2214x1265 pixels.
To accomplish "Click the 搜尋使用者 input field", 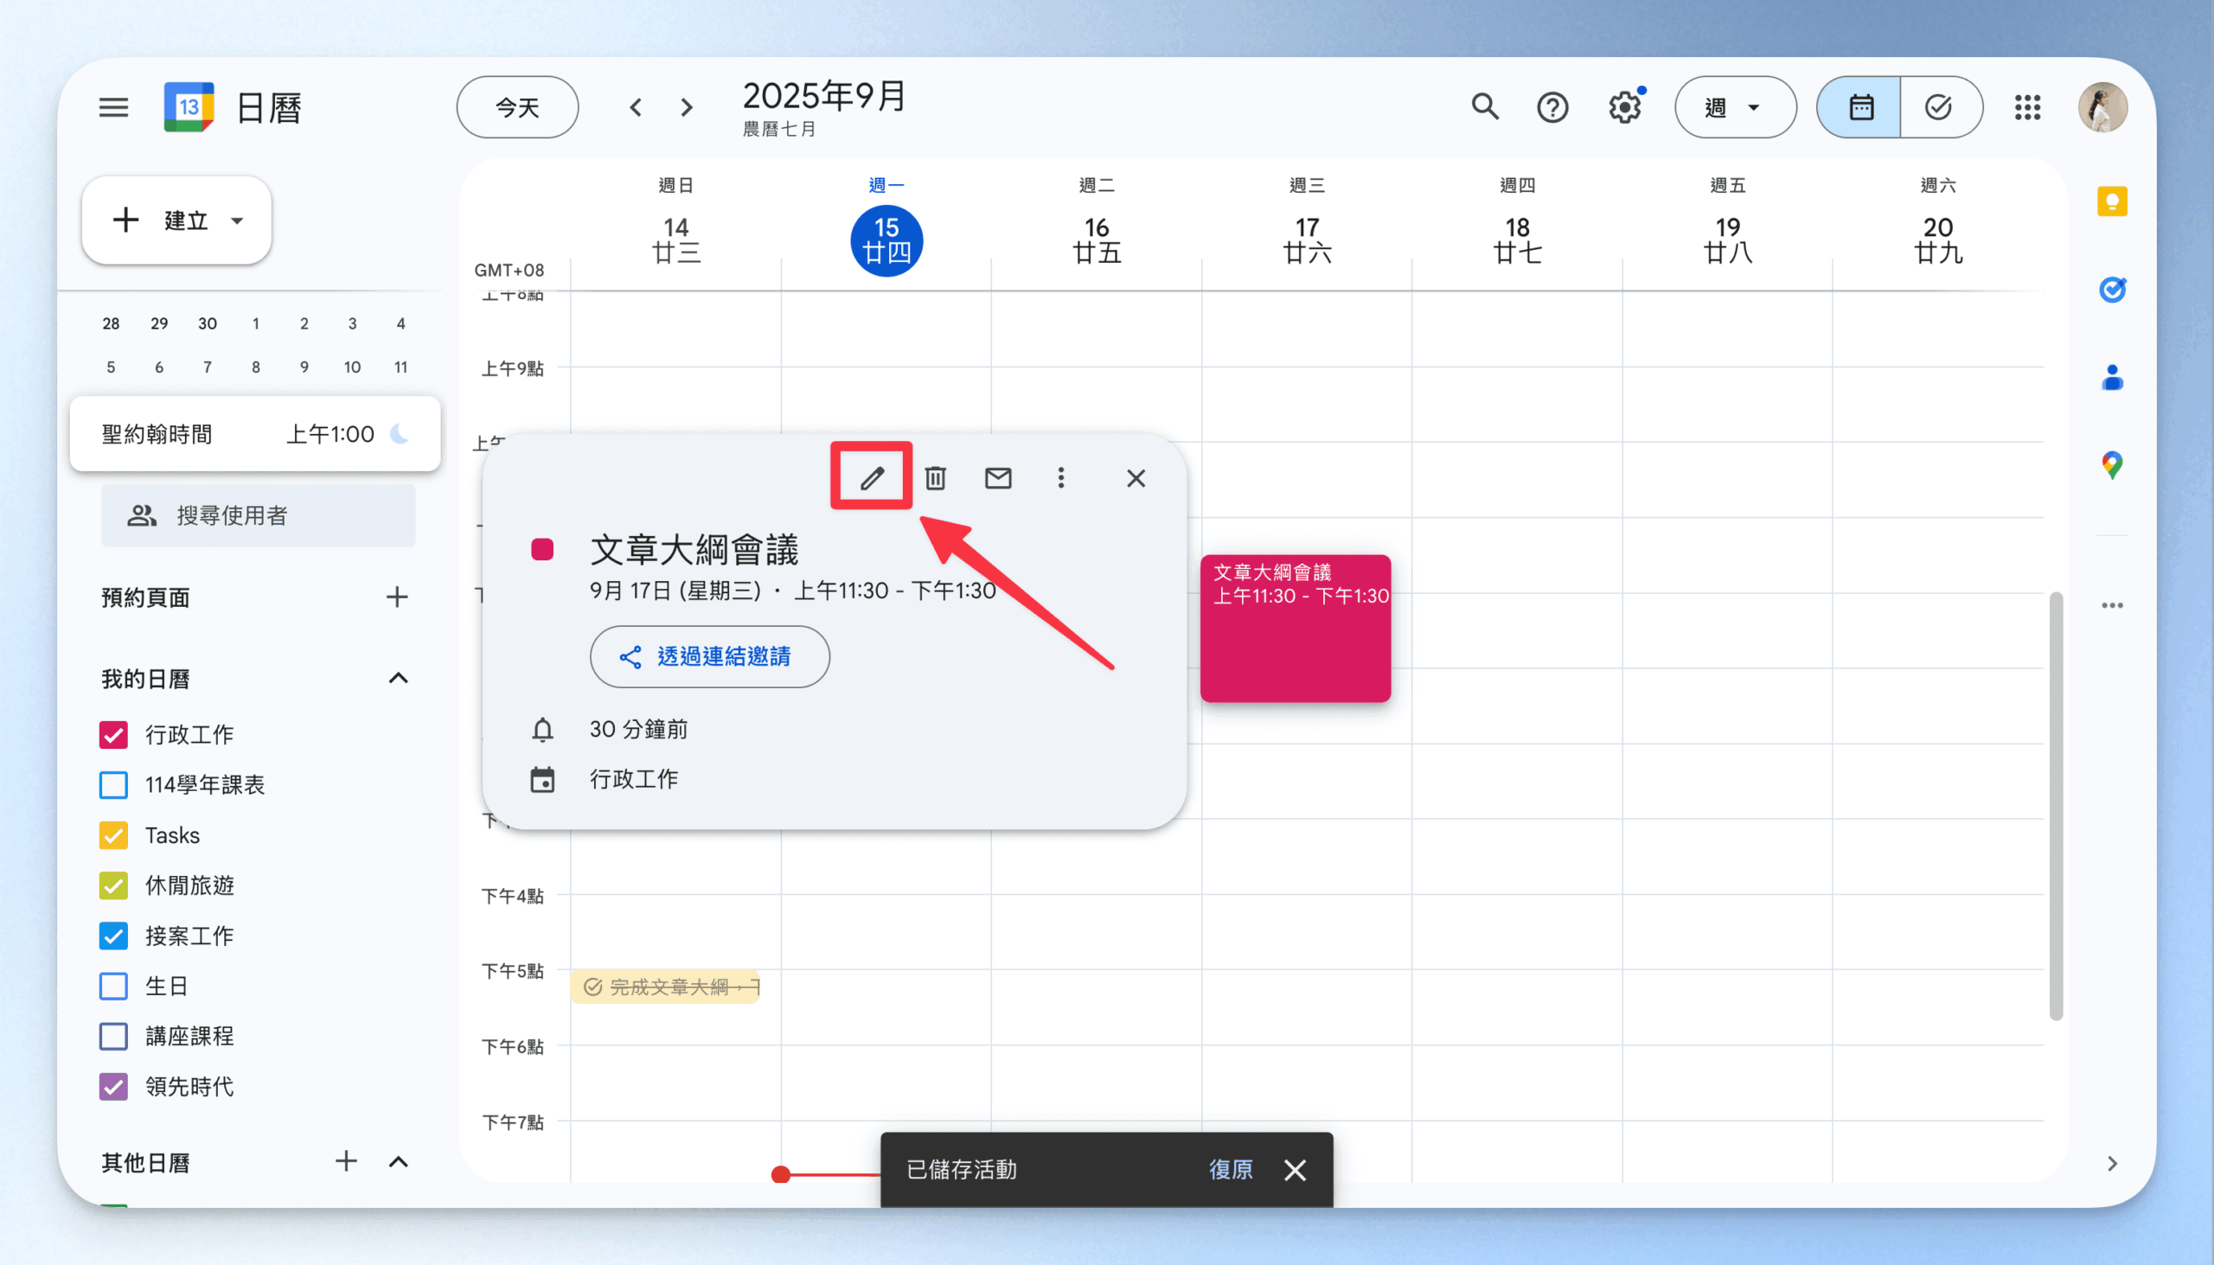I will click(258, 515).
